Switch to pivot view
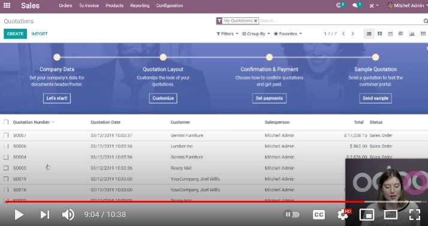 pos(400,34)
